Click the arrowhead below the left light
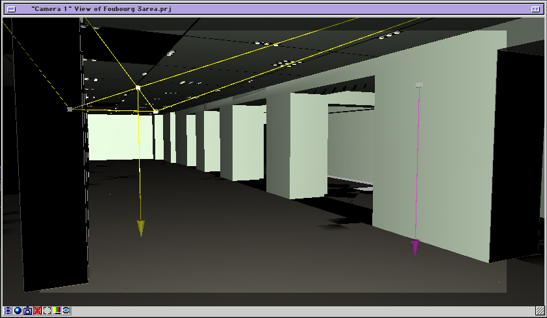Screen dimensions: 547x318 (141, 228)
